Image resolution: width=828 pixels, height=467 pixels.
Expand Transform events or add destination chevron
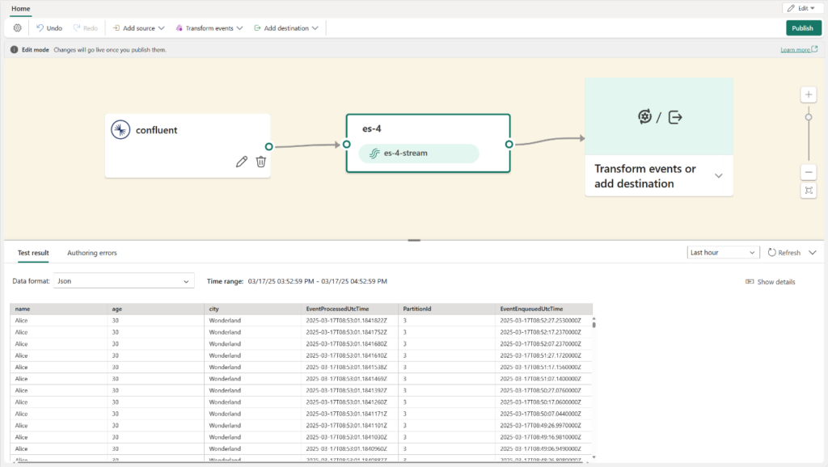pyautogui.click(x=719, y=175)
